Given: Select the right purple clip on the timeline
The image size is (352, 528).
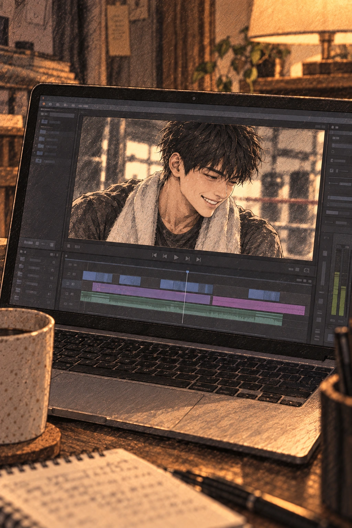Looking at the screenshot, I should pos(258,306).
